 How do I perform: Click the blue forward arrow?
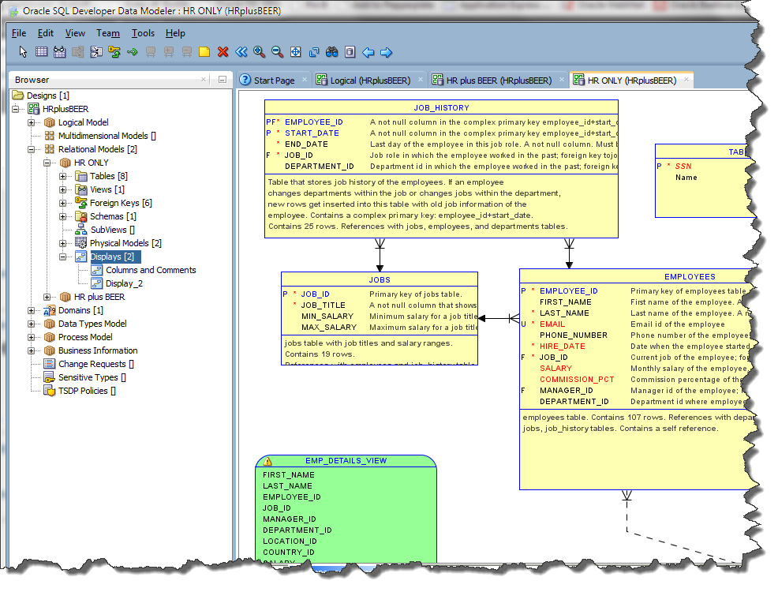pyautogui.click(x=386, y=52)
